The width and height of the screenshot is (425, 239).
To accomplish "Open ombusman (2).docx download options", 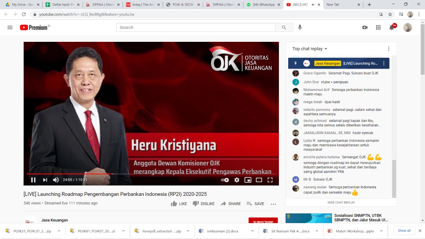I will tap(252, 231).
